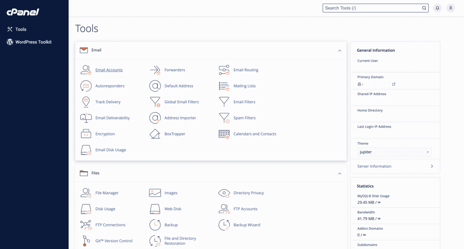Open the Directory Privacy eye icon
This screenshot has width=464, height=249.
pyautogui.click(x=224, y=193)
